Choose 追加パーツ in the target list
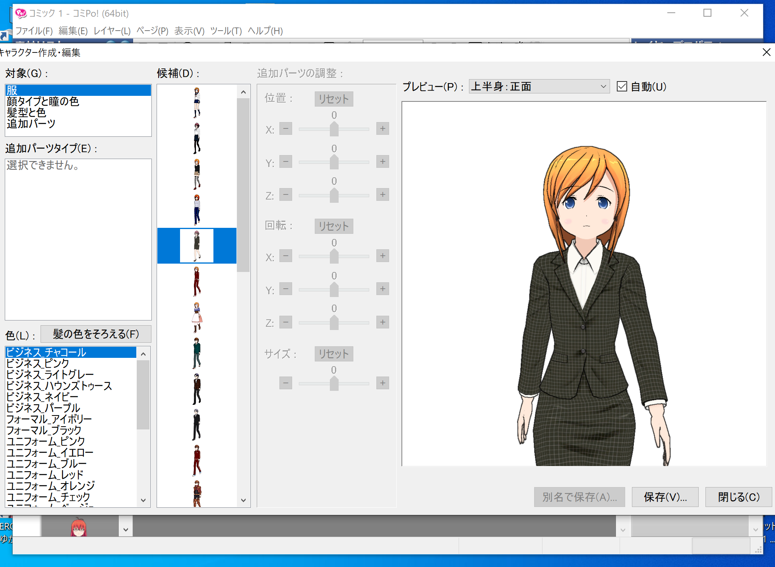This screenshot has width=775, height=567. [x=31, y=124]
